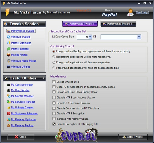Enable Unload Unused Dll's checkbox

pos(54,82)
